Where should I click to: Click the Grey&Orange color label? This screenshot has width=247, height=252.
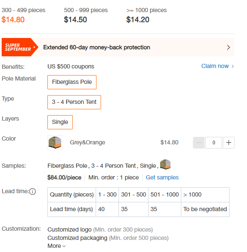(87, 142)
